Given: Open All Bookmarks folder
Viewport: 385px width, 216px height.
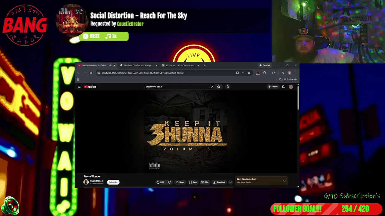Looking at the screenshot, I should coord(288,79).
